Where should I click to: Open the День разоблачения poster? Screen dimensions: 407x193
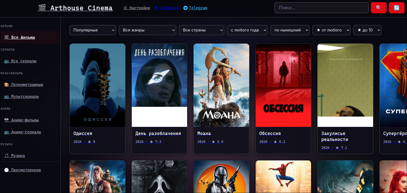(159, 85)
